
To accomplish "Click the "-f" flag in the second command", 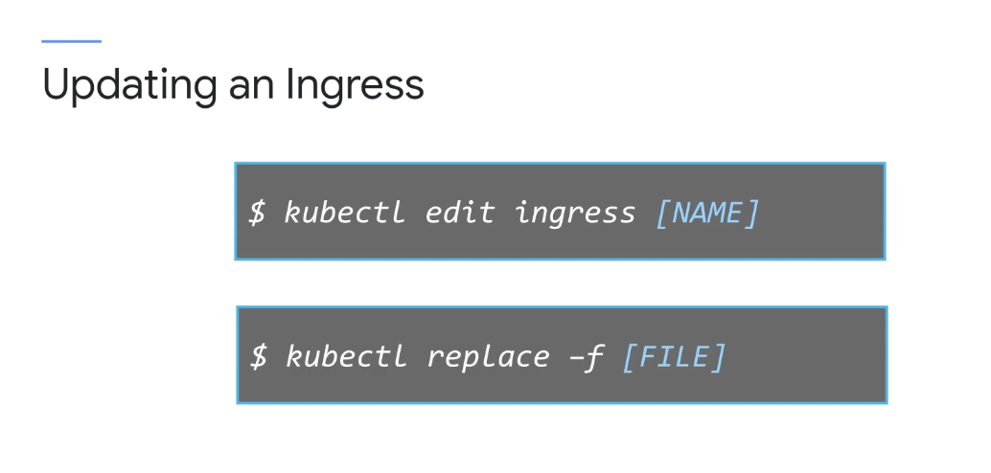I will tap(586, 357).
